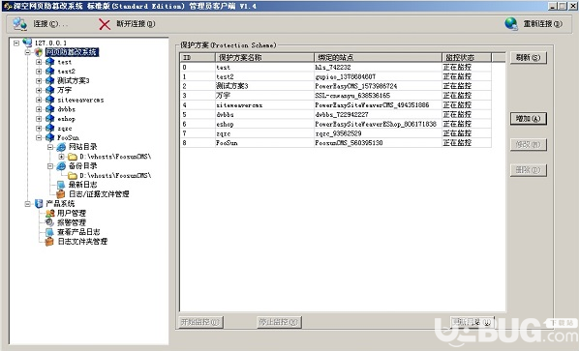Expand the test2 tree node
This screenshot has width=579, height=351.
[39, 72]
